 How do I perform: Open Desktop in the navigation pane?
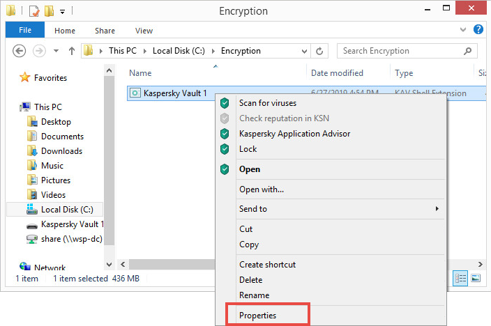(49, 122)
